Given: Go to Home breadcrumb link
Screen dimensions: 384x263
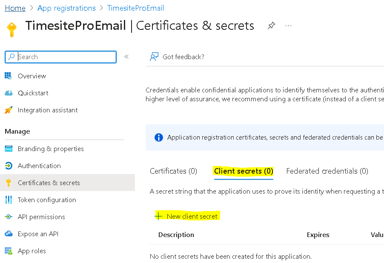Looking at the screenshot, I should (x=15, y=8).
